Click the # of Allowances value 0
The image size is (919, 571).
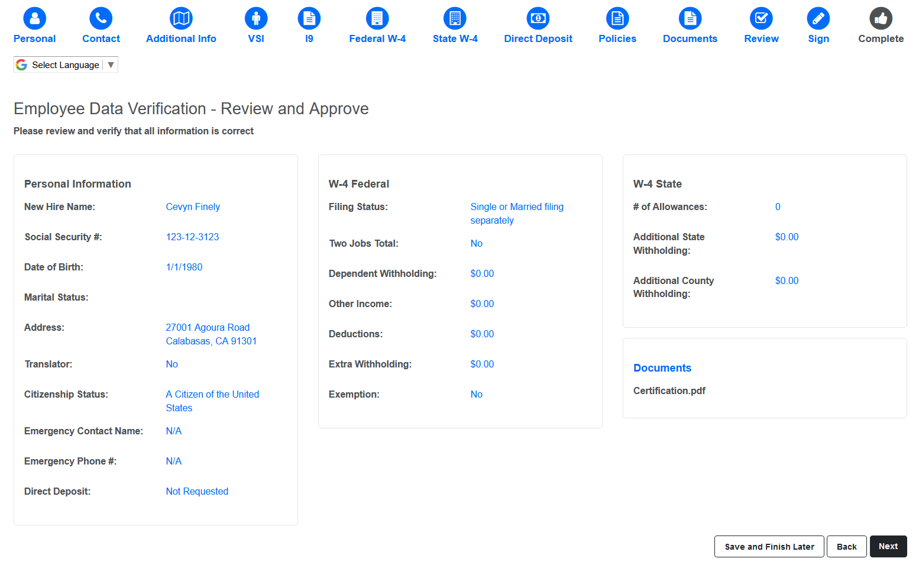[778, 207]
